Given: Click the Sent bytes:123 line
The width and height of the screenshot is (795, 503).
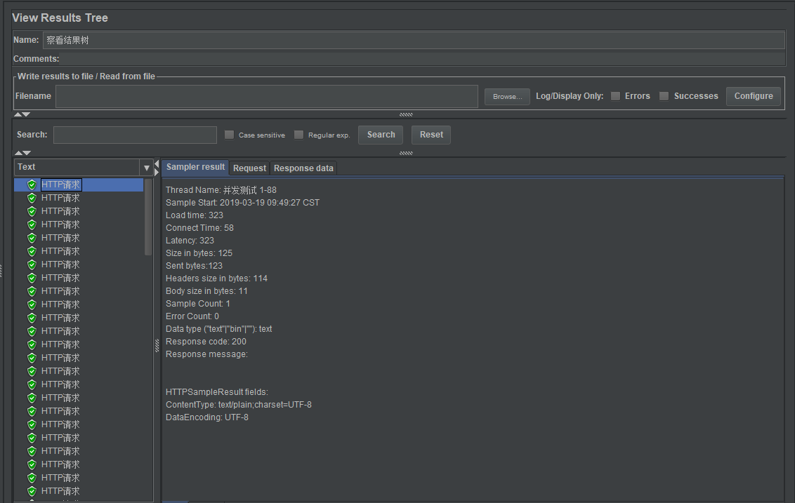Looking at the screenshot, I should click(x=195, y=266).
